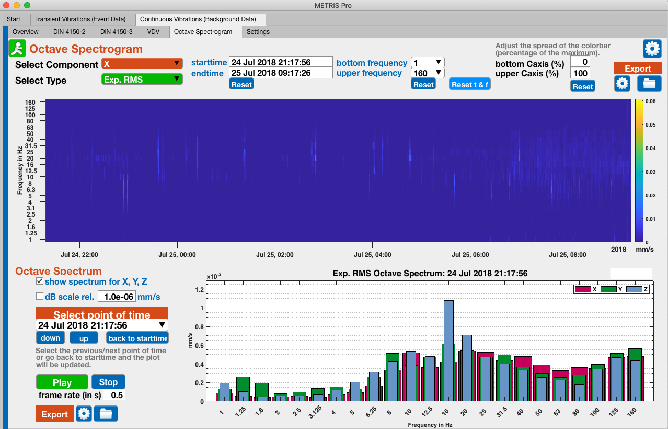Image resolution: width=668 pixels, height=429 pixels.
Task: Open the top-right blue gear settings
Action: (652, 49)
